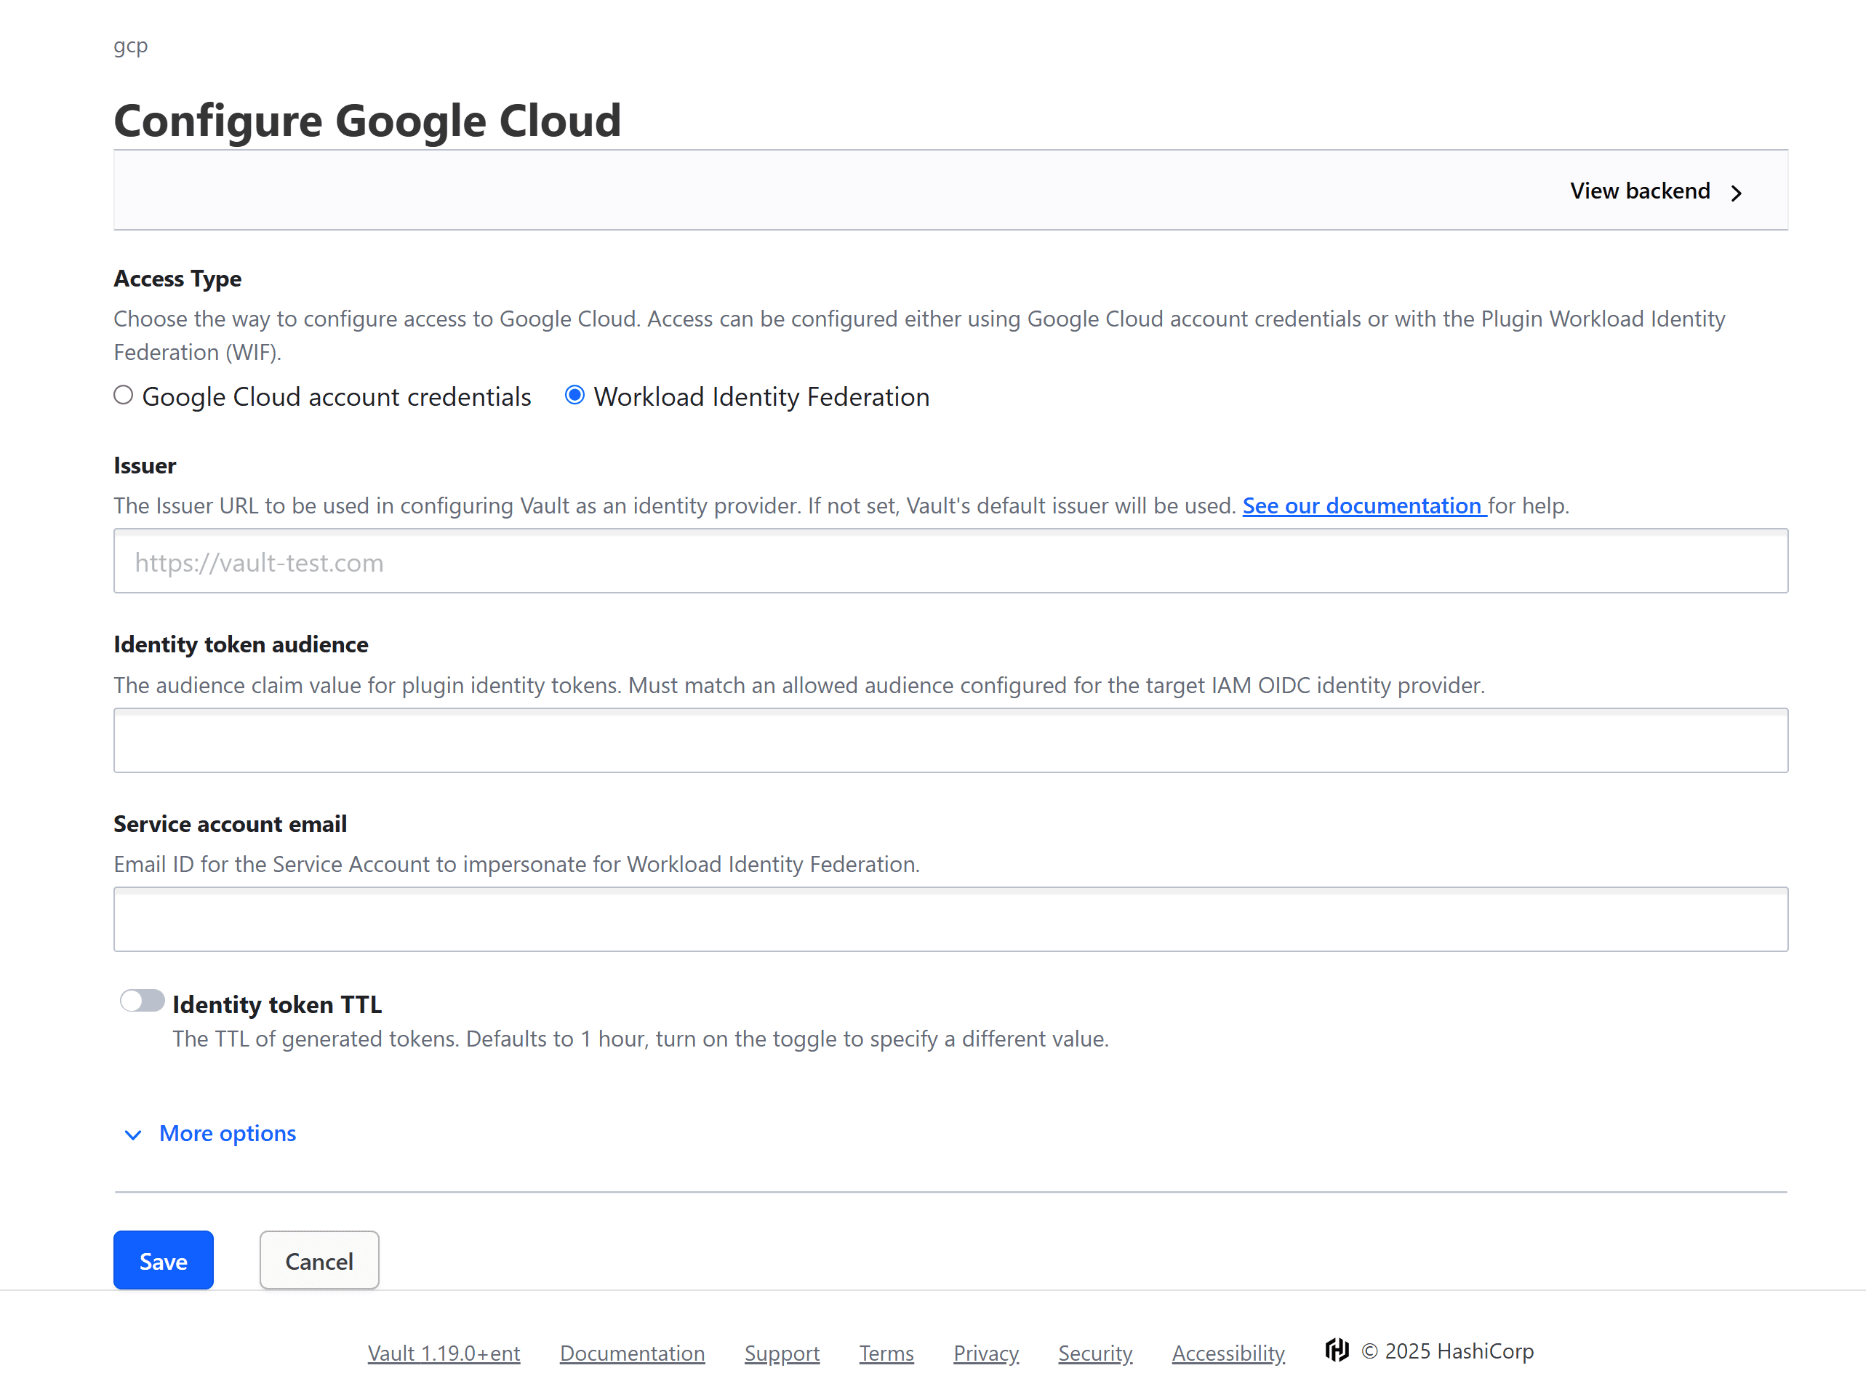
Task: Select Google Cloud account credentials radio
Action: [x=124, y=395]
